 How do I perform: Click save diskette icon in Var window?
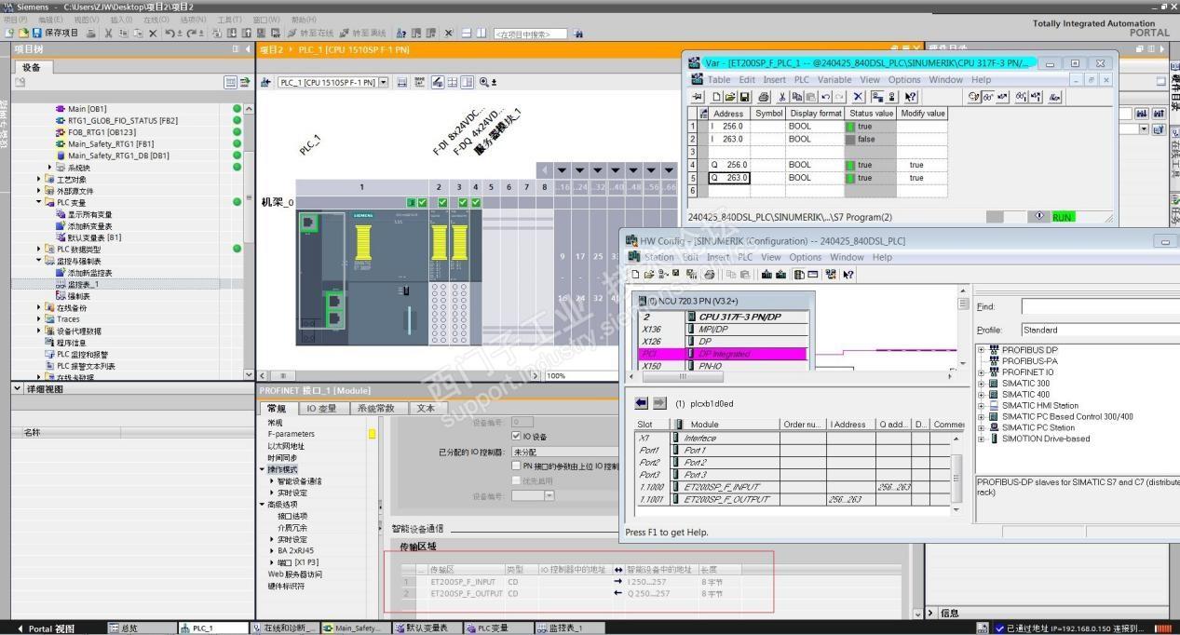point(745,97)
